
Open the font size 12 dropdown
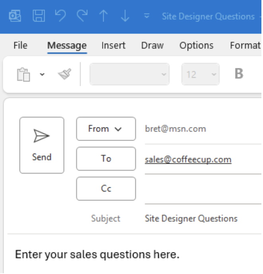point(200,74)
